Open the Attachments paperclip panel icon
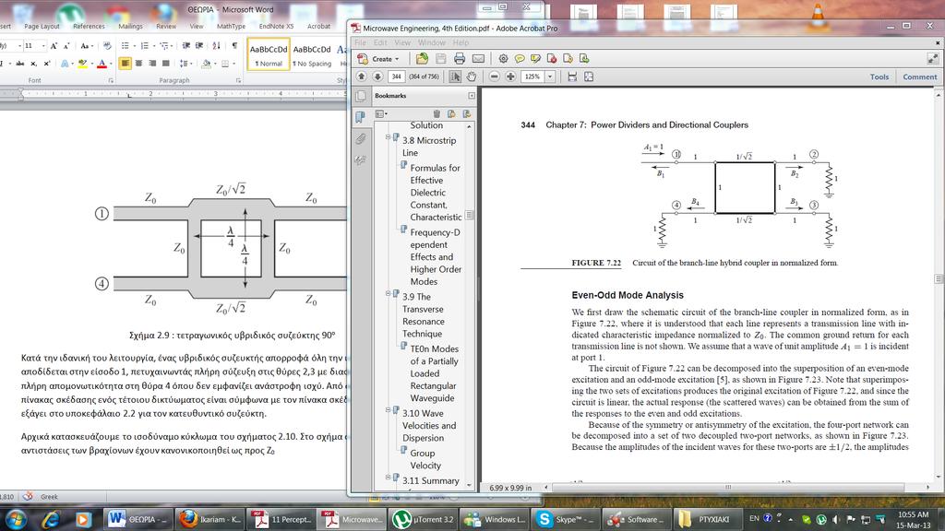Image resolution: width=945 pixels, height=531 pixels. pos(361,139)
